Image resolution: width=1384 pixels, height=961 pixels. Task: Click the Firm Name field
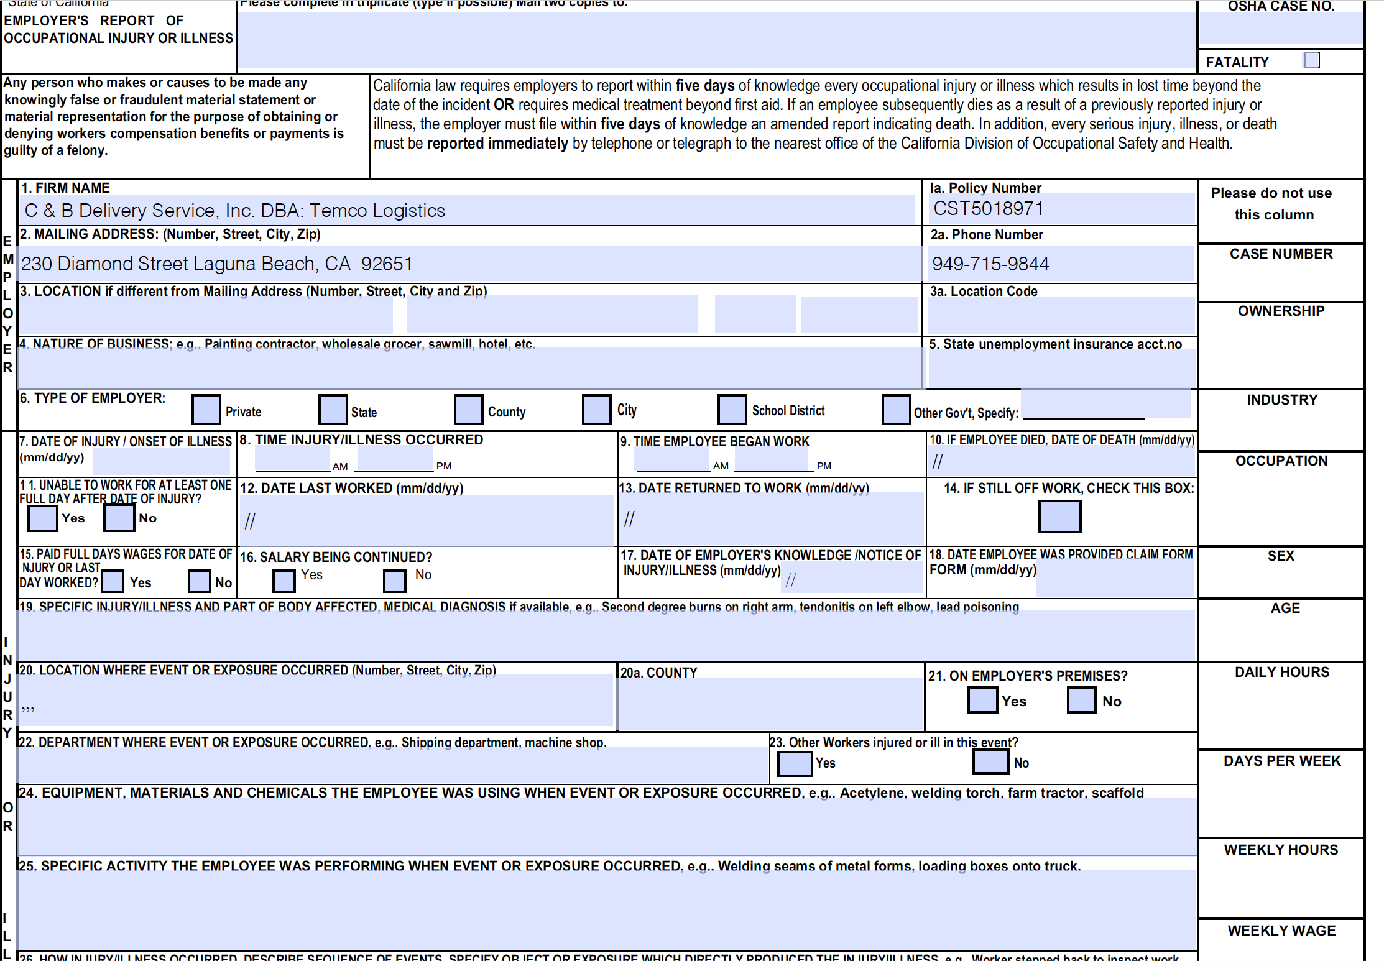point(468,211)
